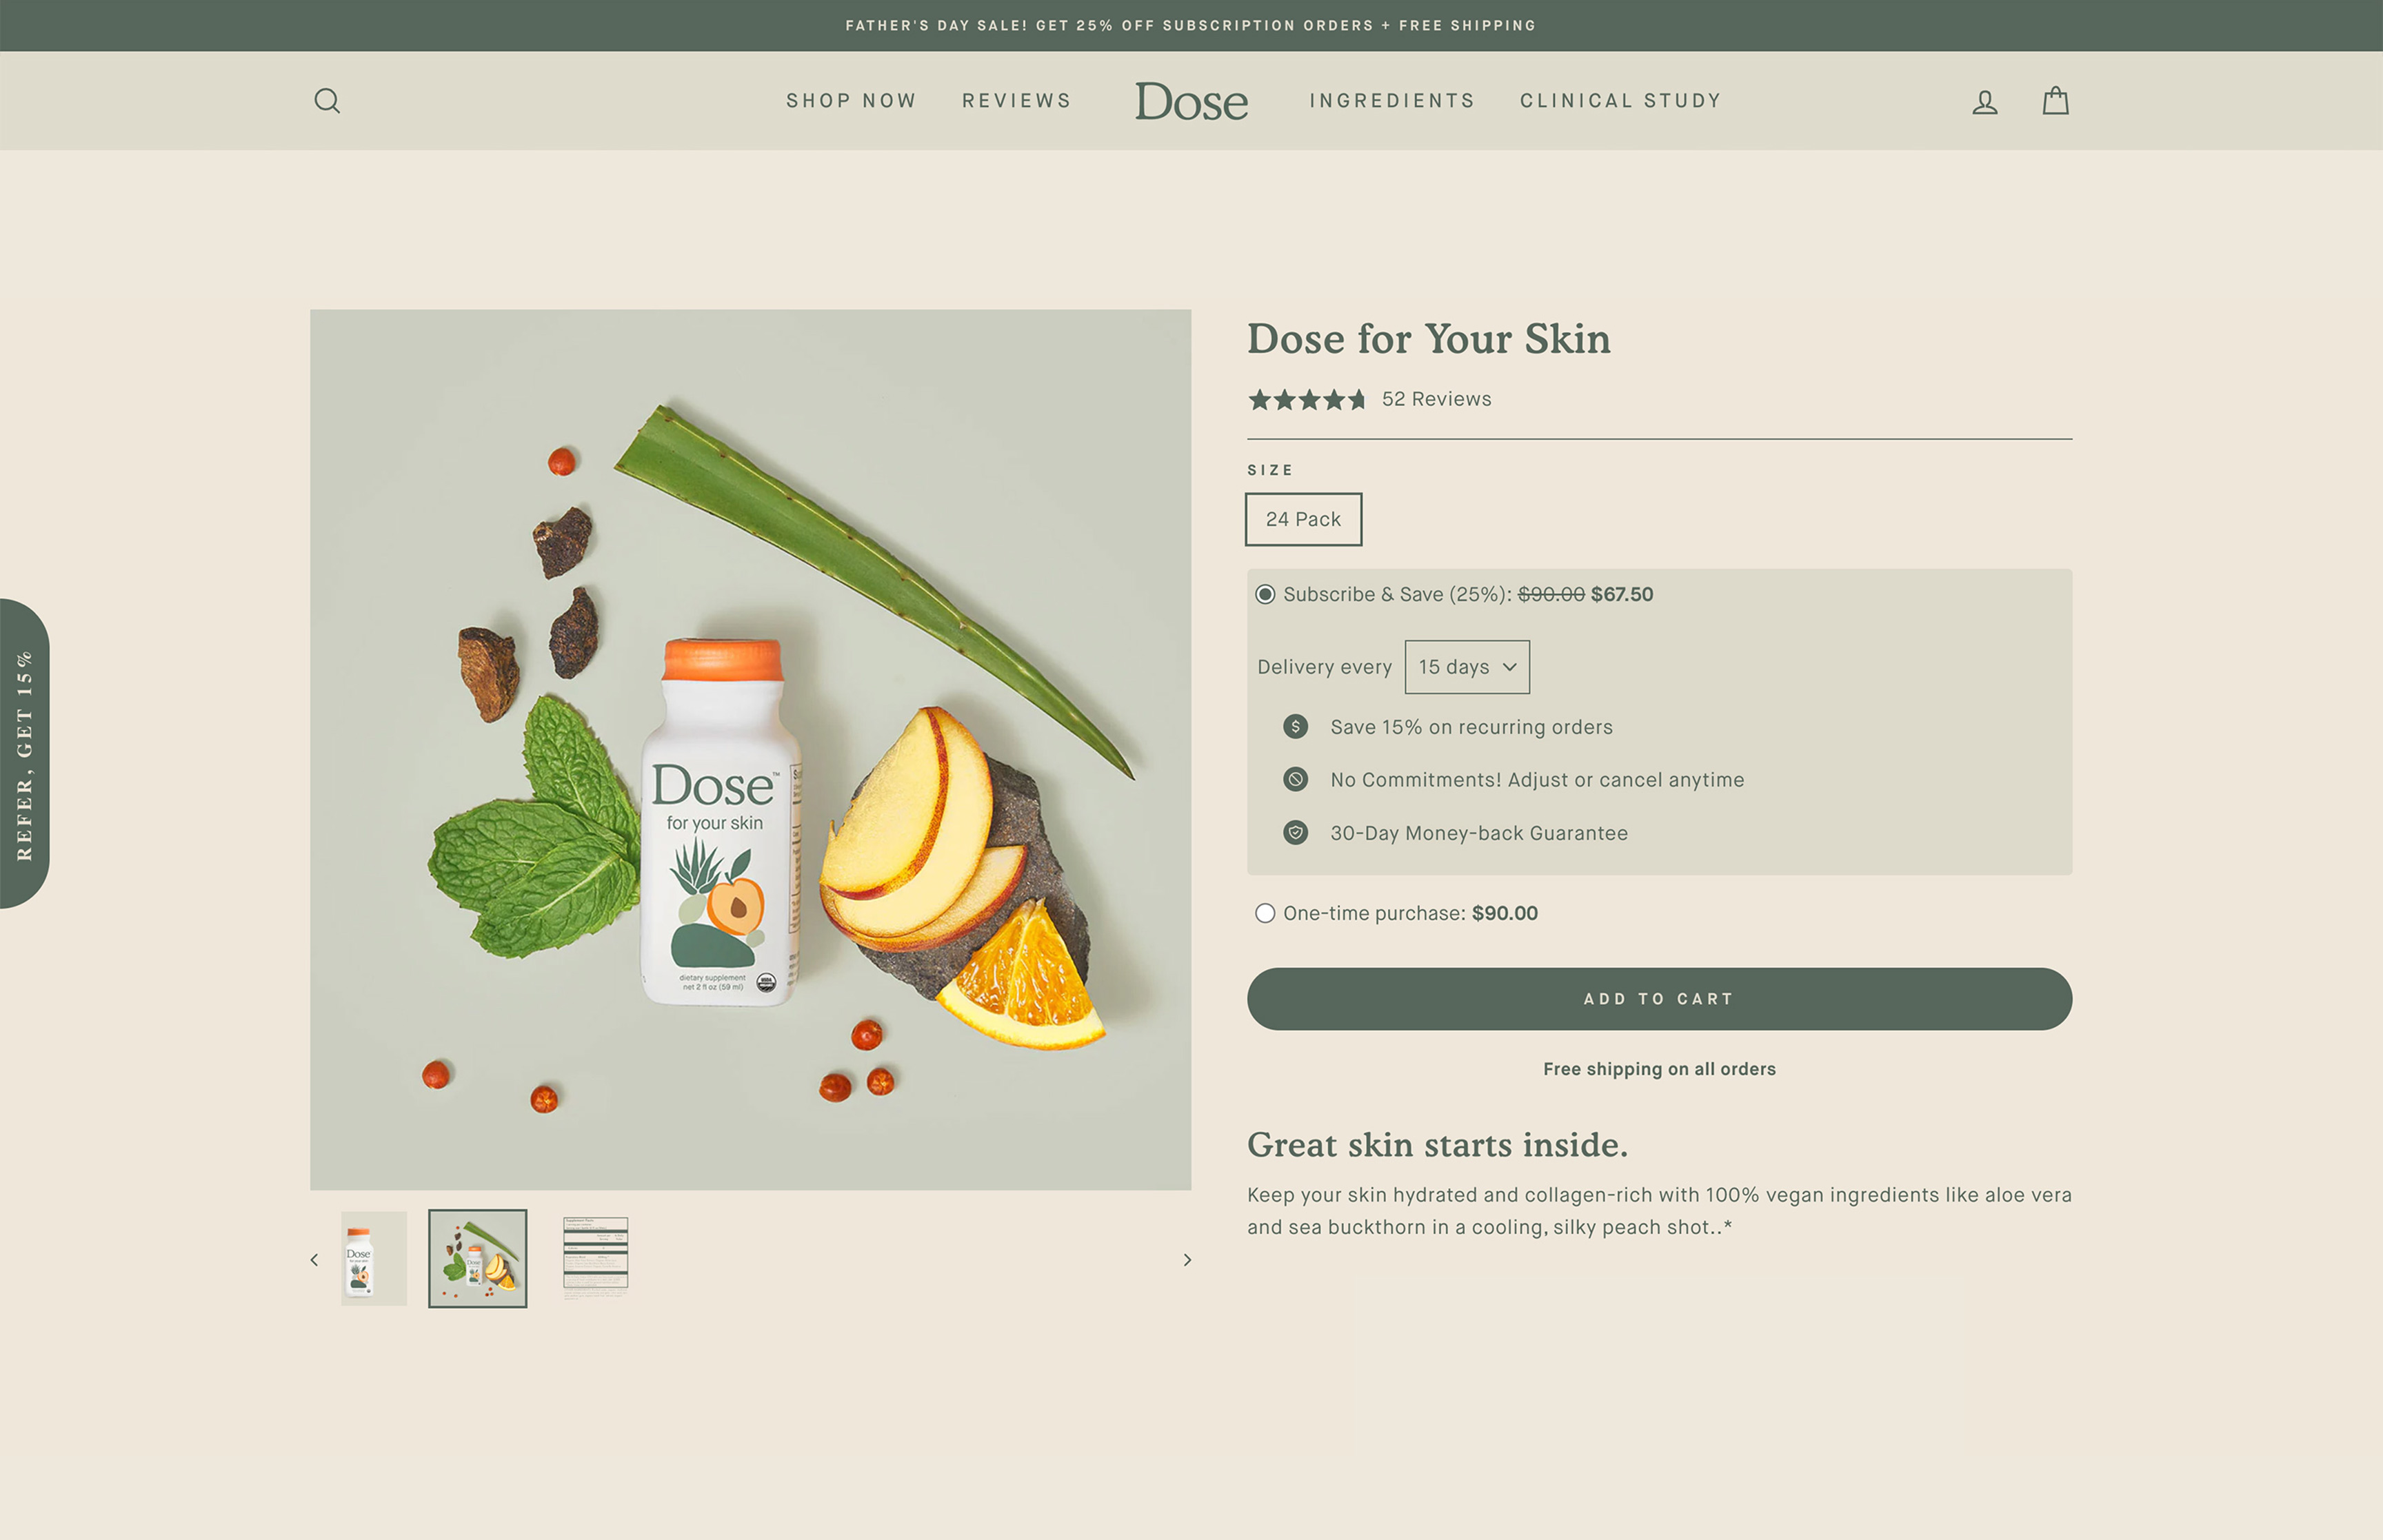
Task: Click the money-back guarantee shield icon
Action: [1295, 833]
